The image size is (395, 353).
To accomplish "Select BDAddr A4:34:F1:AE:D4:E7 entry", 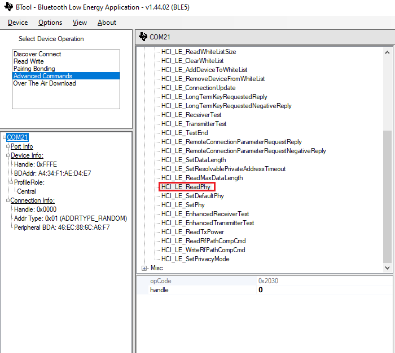I will click(52, 173).
